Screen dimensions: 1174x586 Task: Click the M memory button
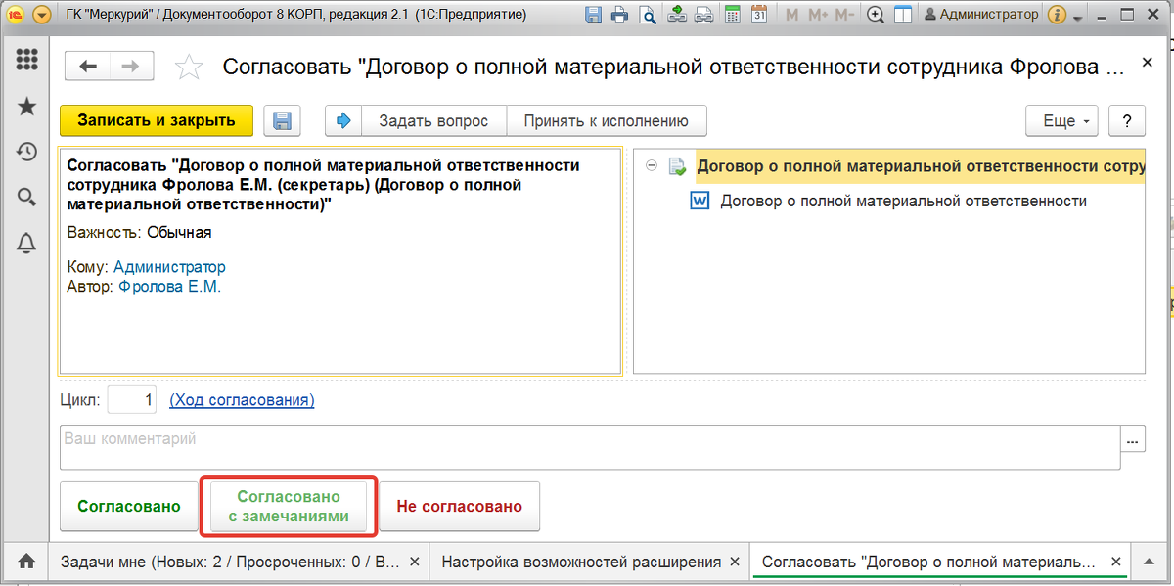(x=792, y=15)
